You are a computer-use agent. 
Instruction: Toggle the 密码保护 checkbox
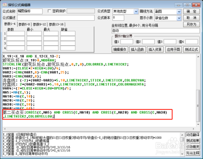point(50,11)
